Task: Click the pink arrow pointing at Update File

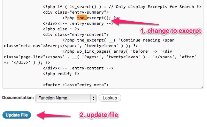Action: point(53,115)
